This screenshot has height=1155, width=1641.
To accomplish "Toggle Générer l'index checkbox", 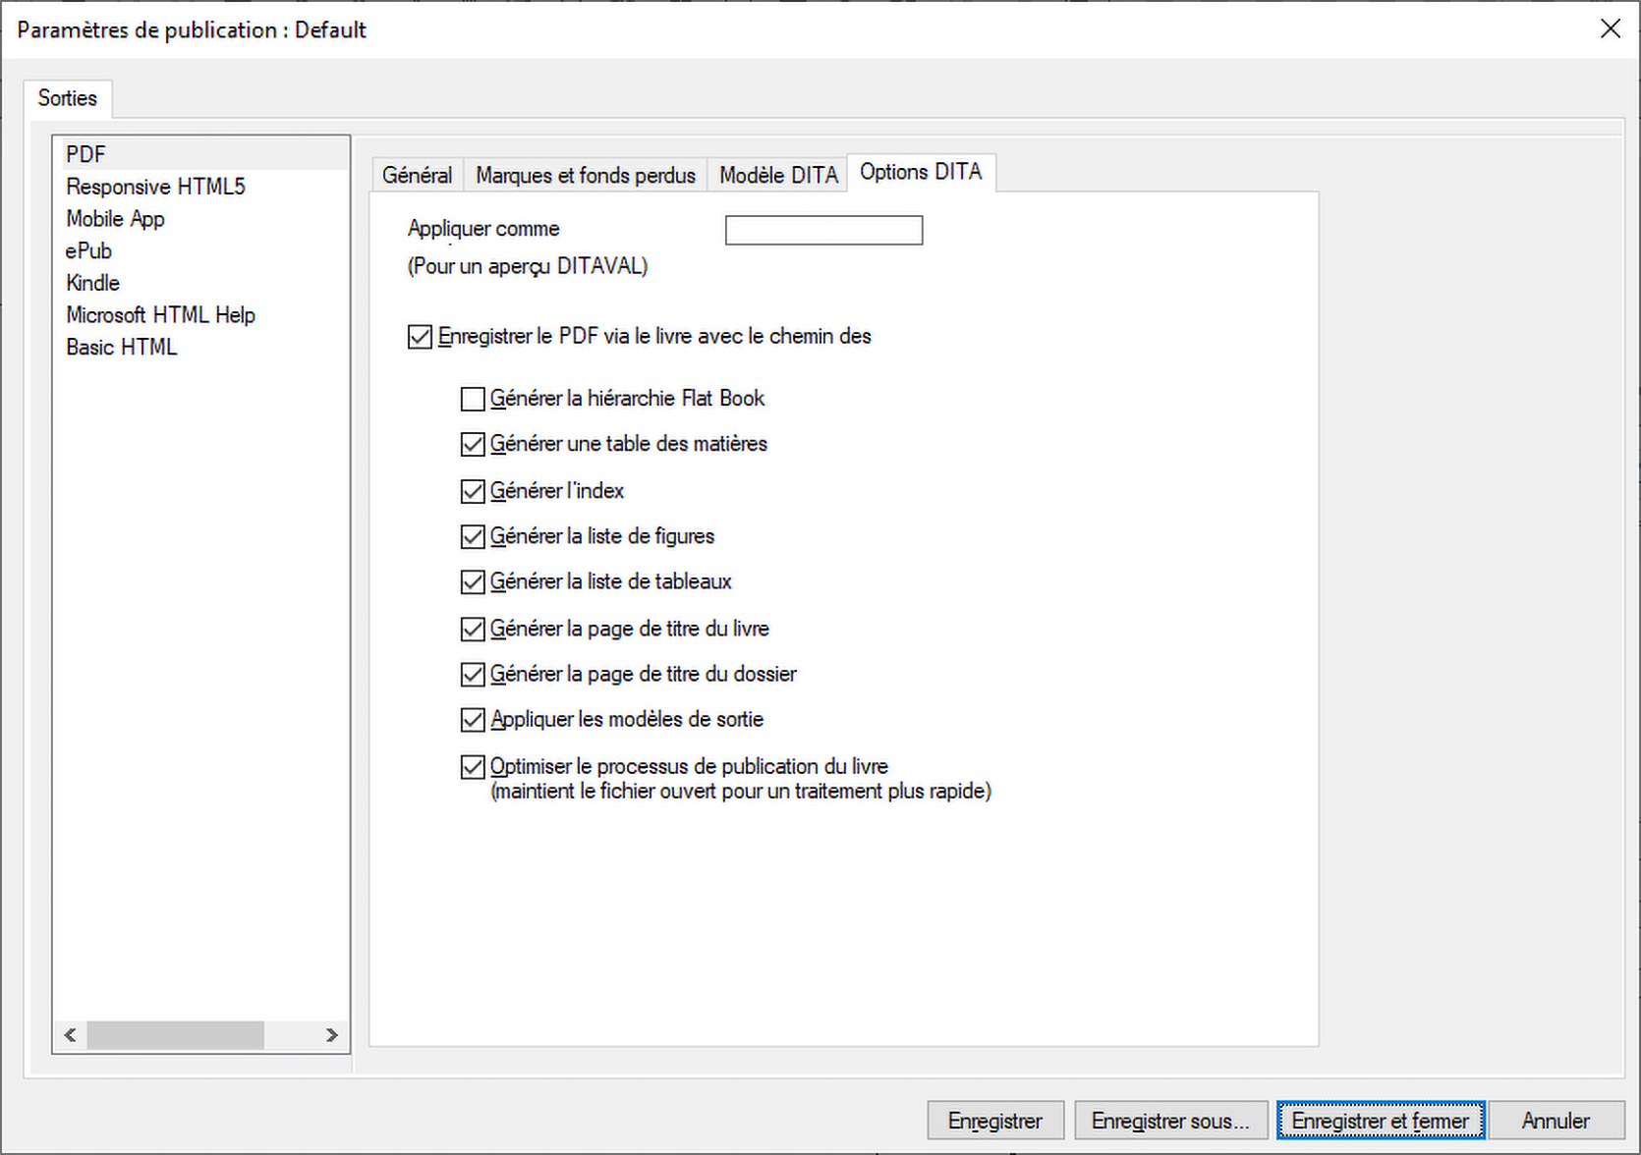I will tap(473, 491).
